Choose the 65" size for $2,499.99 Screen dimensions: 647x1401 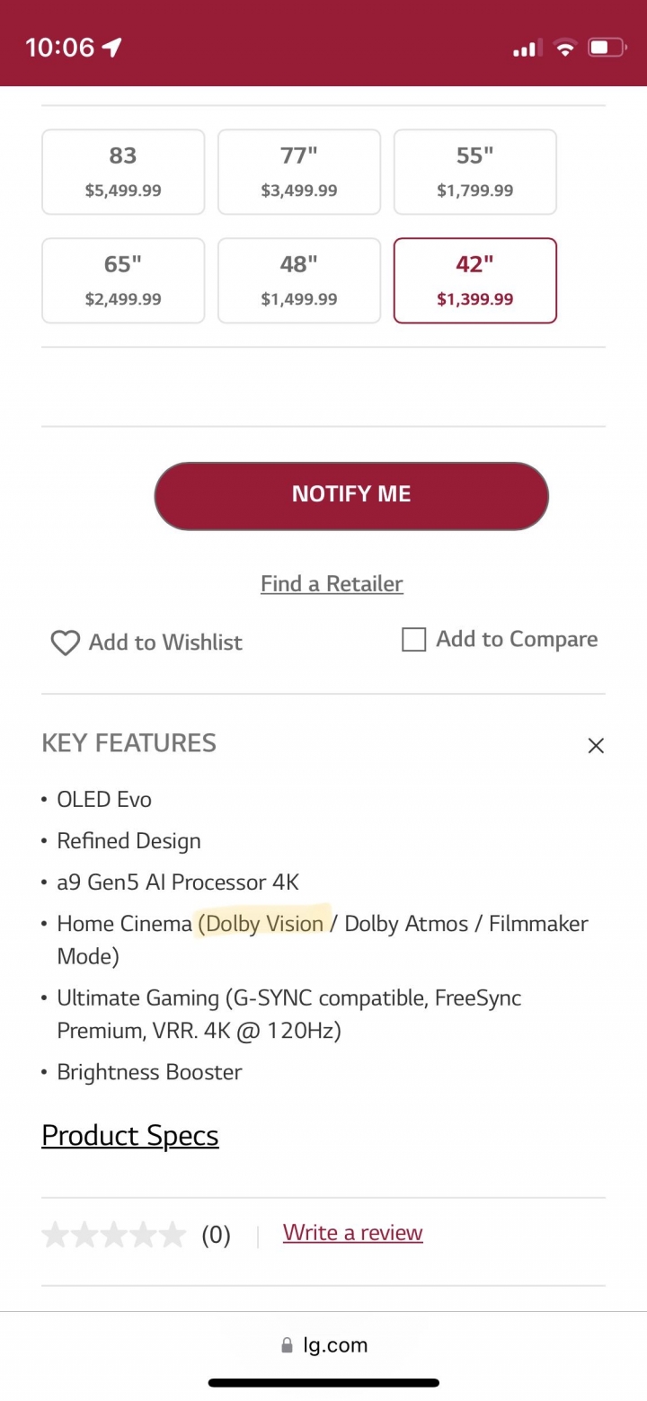123,280
